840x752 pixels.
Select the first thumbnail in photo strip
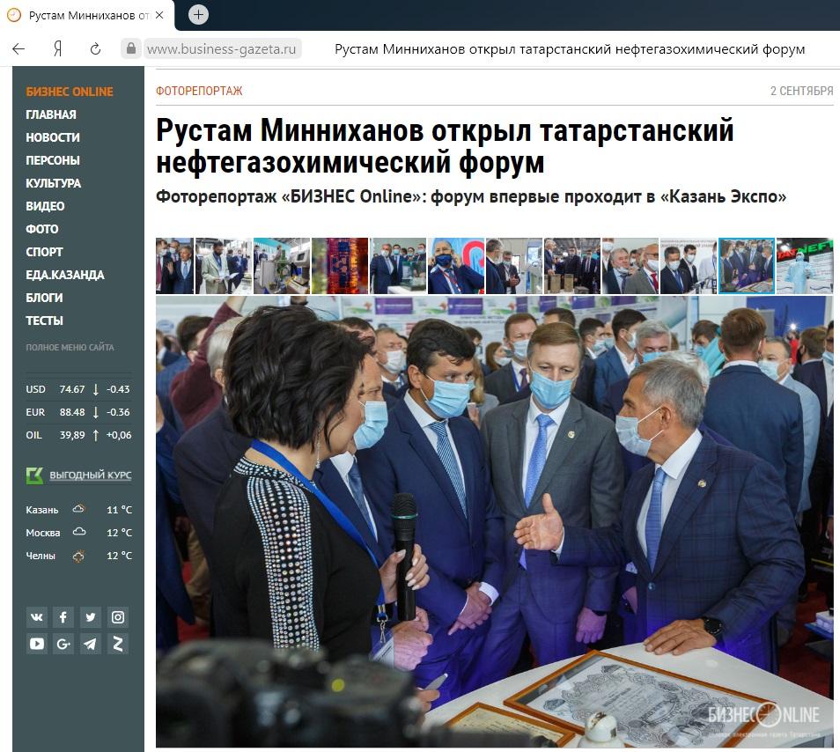pyautogui.click(x=174, y=265)
